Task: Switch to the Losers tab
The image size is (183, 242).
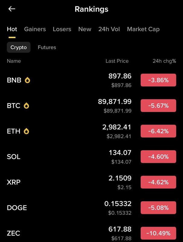Action: point(62,29)
